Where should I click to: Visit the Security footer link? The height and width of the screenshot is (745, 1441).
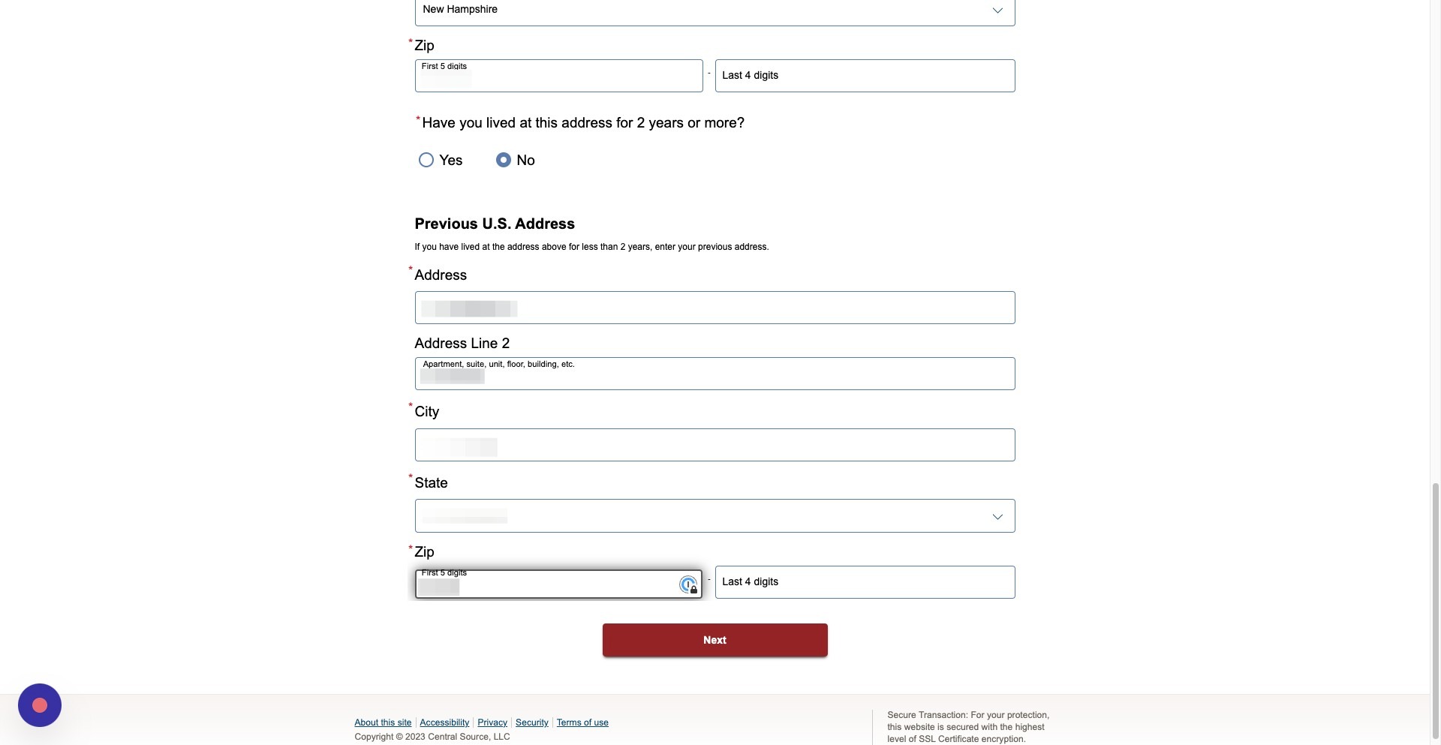(532, 722)
